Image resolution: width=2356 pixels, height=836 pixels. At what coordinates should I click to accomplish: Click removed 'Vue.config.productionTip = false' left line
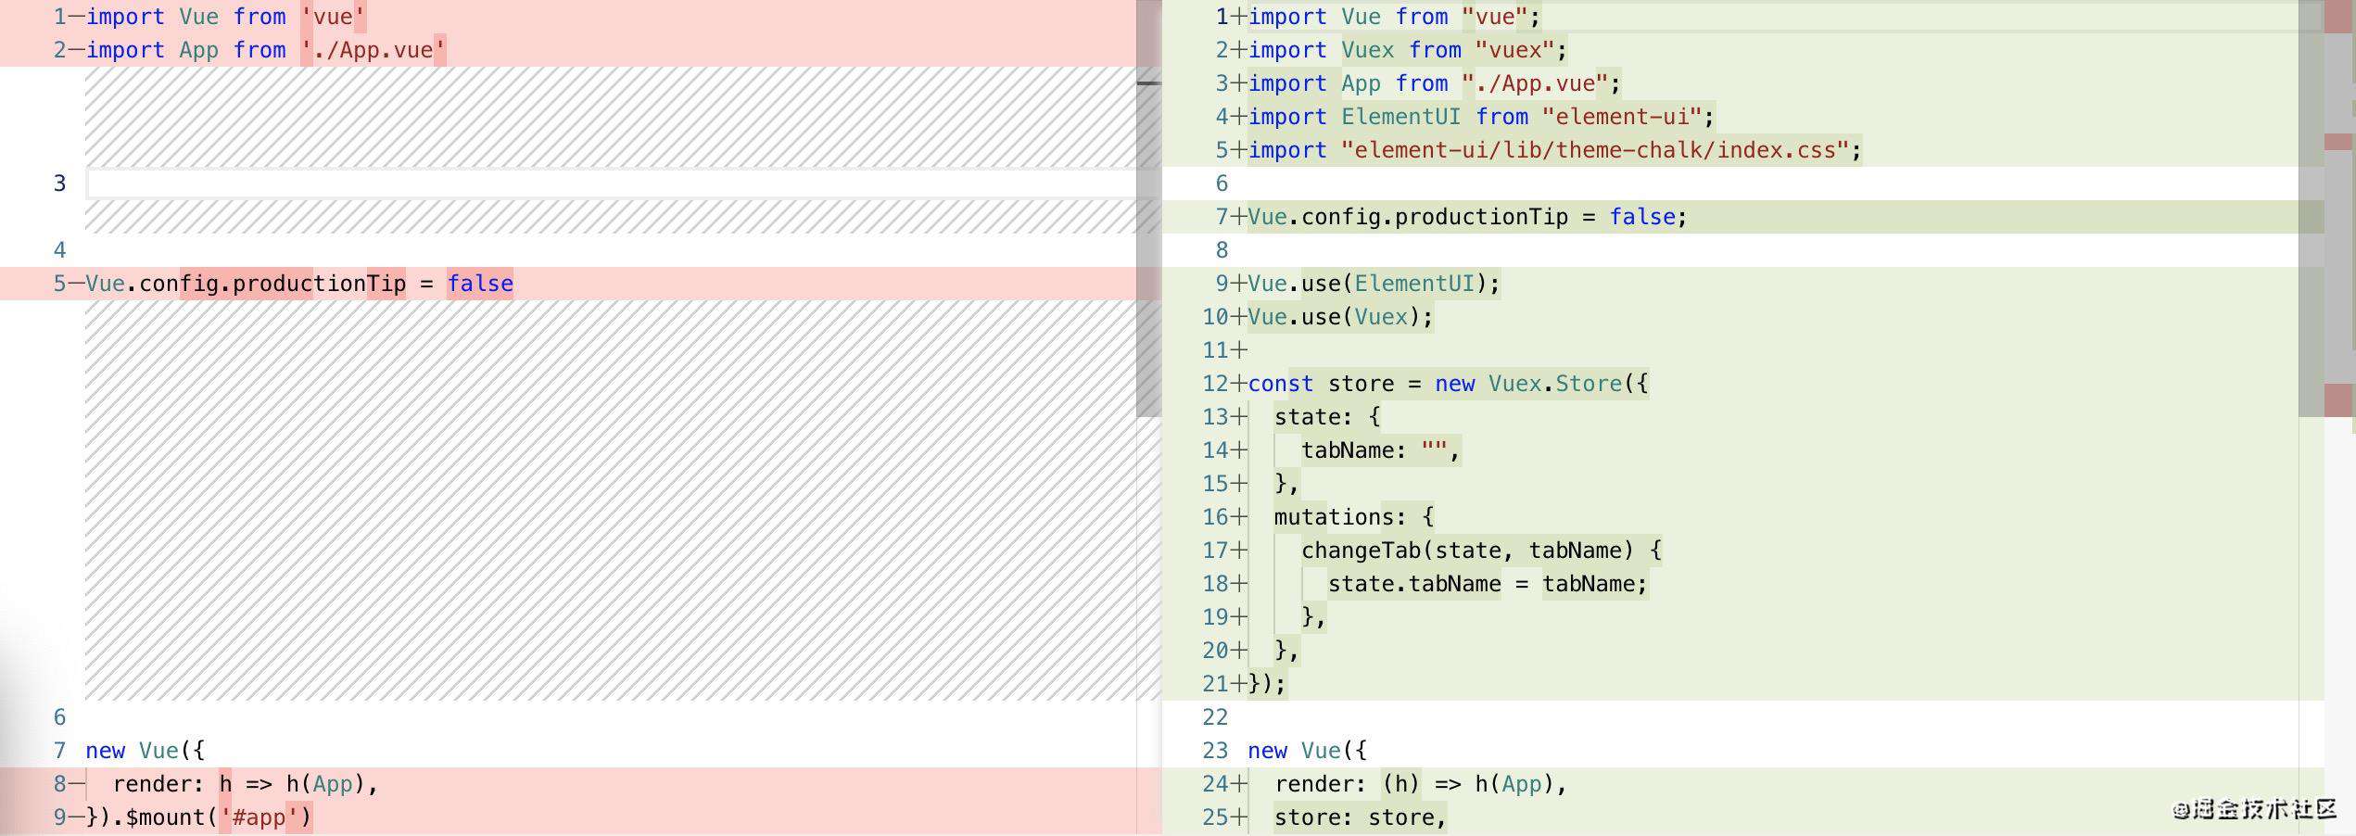coord(299,284)
